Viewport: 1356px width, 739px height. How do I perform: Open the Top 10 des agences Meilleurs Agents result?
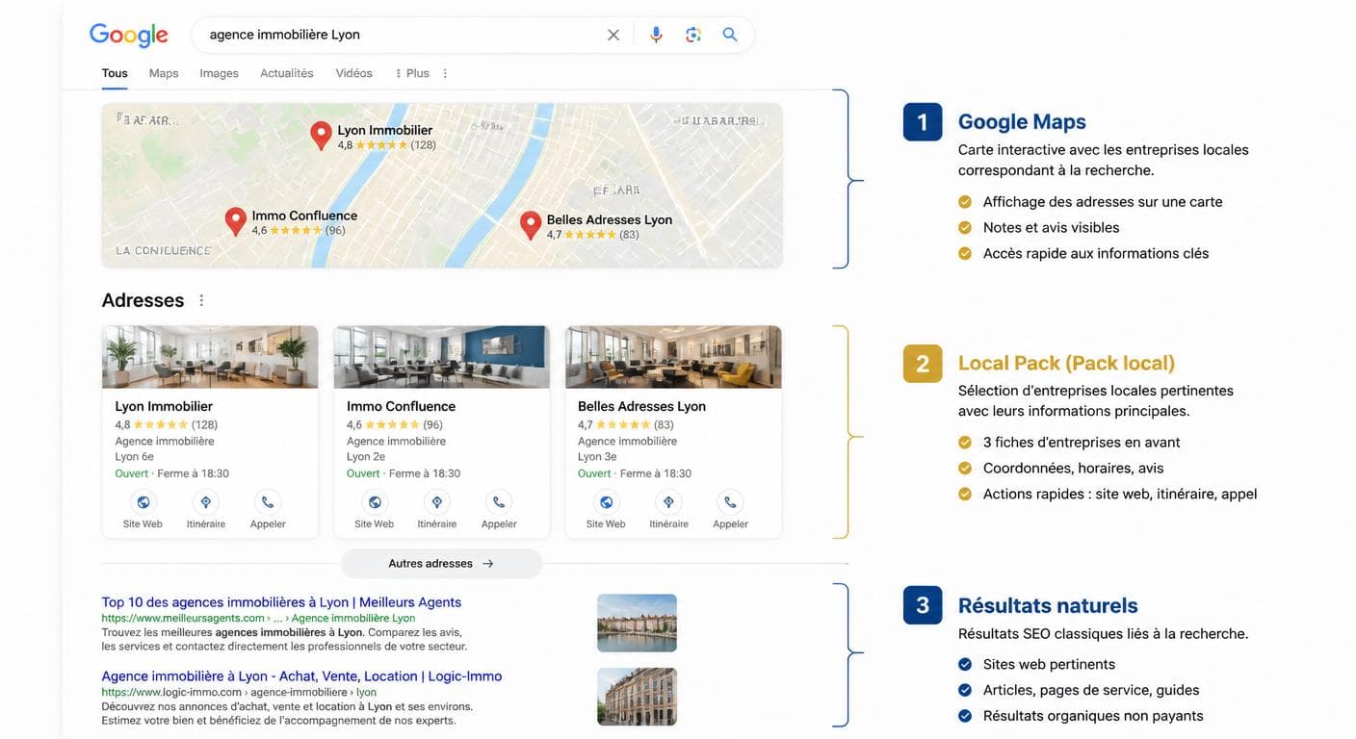point(281,602)
